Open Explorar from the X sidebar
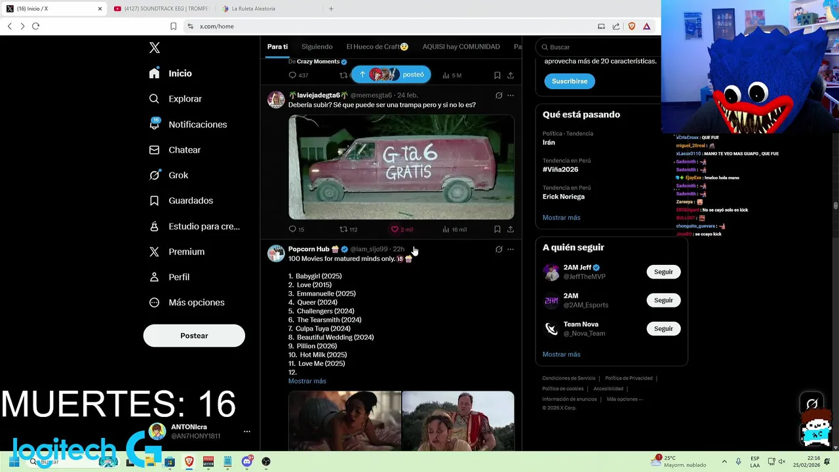 176,99
